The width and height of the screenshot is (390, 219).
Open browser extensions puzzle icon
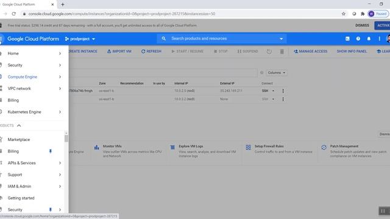363,14
